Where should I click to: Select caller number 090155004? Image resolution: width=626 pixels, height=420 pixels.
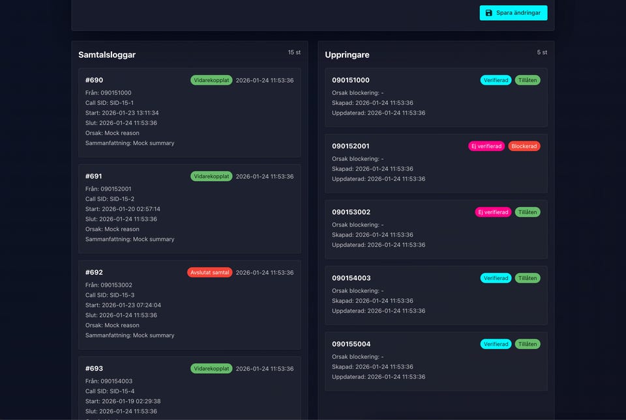tap(351, 344)
